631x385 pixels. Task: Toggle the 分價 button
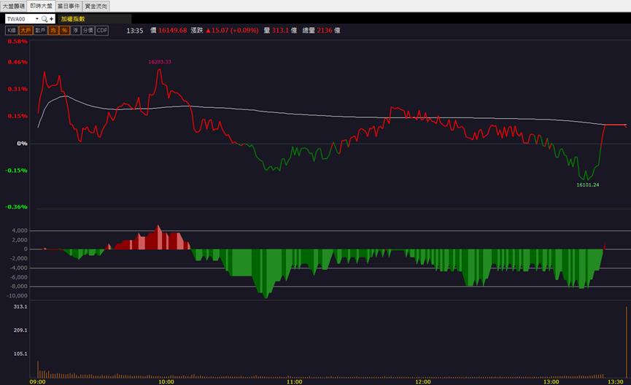point(88,30)
